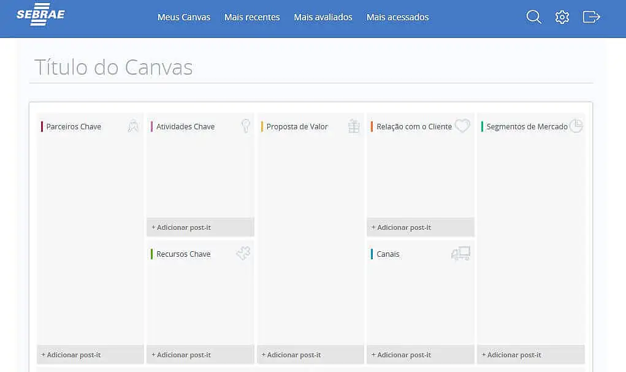Add a post-it to Proposta de Valor
Viewport: 626px width, 372px height.
(310, 354)
